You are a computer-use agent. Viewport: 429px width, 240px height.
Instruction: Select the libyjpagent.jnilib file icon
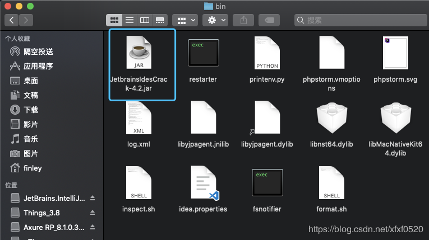[x=203, y=117]
